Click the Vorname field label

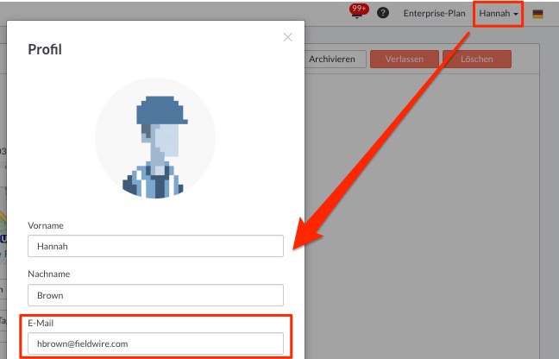[x=46, y=225]
